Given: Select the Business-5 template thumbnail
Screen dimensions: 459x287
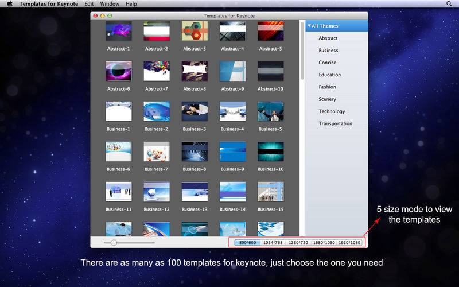Looking at the screenshot, I should [270, 111].
